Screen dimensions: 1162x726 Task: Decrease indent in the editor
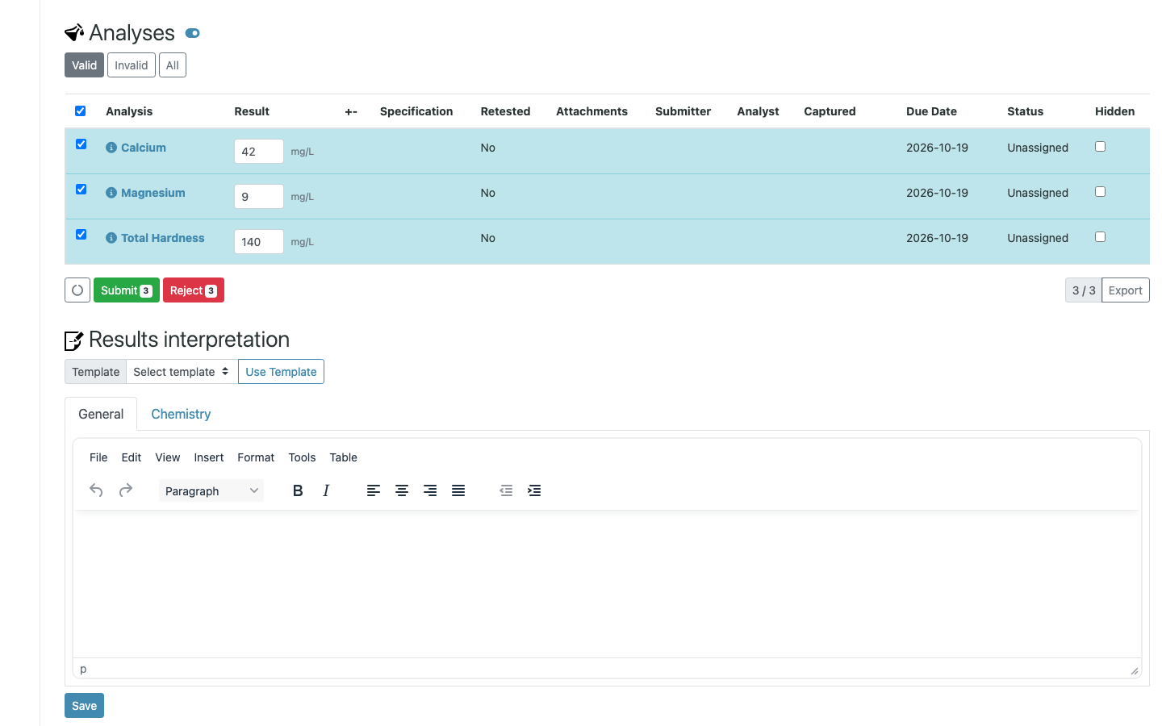[x=506, y=490]
